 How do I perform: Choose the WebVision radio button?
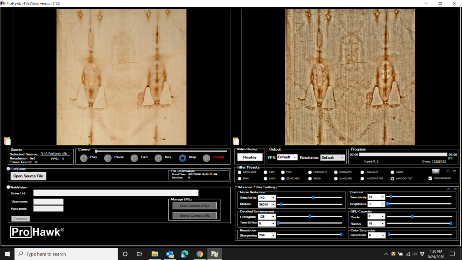[x=8, y=187]
